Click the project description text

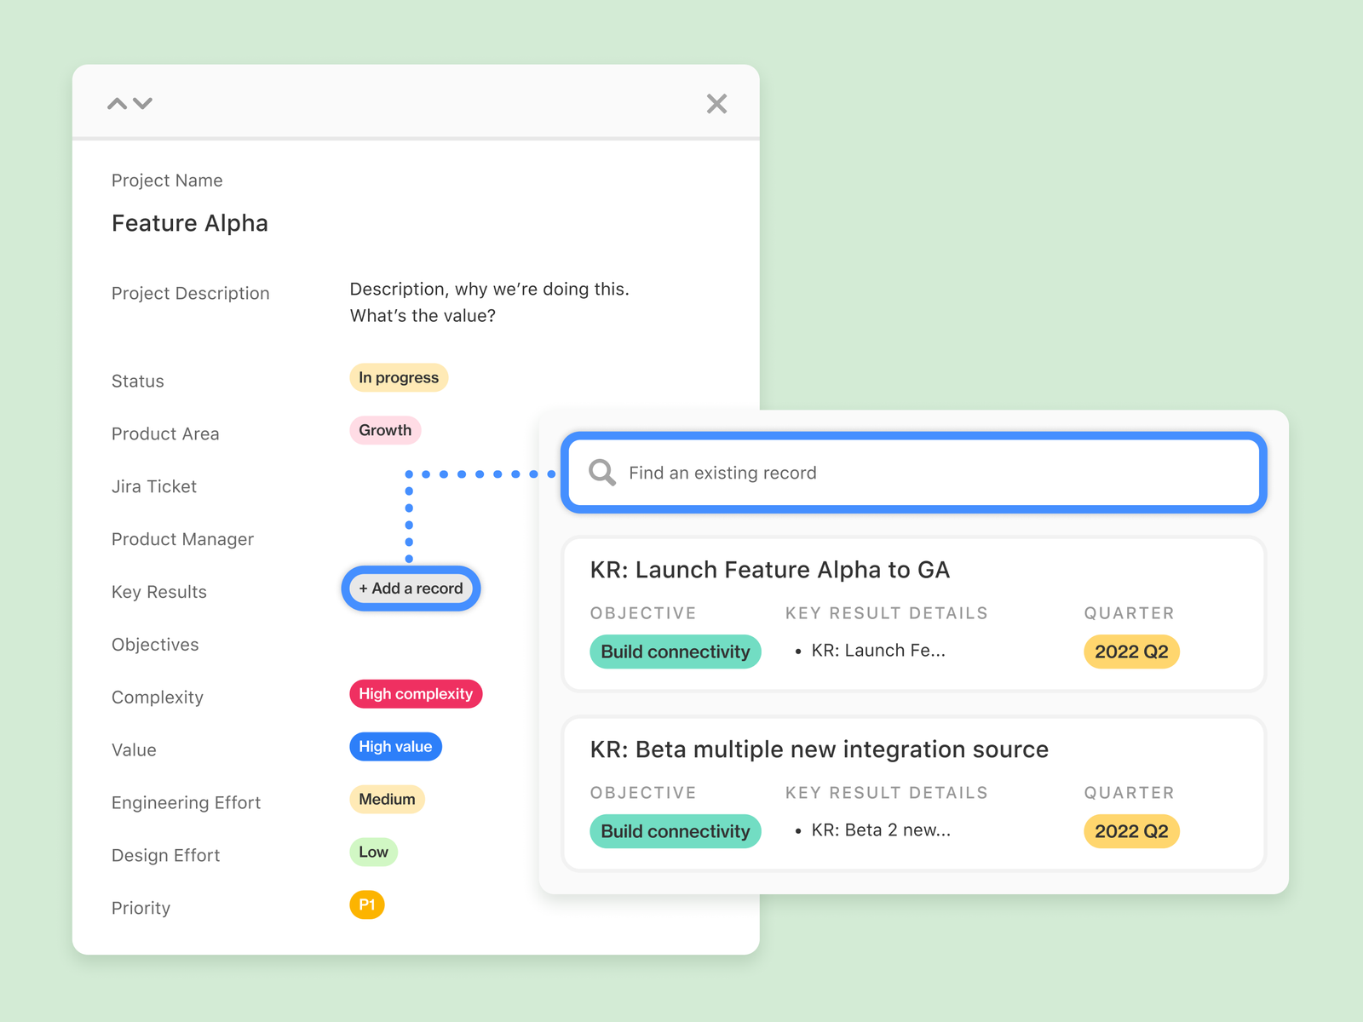[x=490, y=302]
